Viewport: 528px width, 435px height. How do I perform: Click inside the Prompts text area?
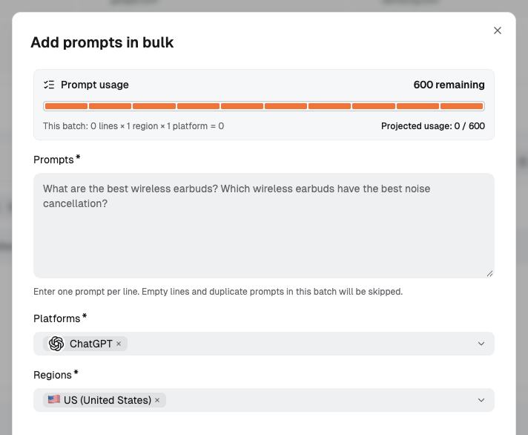click(x=264, y=226)
